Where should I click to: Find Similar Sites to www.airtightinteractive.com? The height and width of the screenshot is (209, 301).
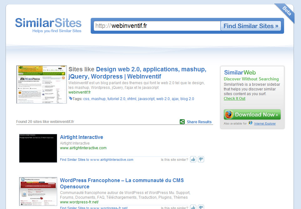tap(97, 160)
